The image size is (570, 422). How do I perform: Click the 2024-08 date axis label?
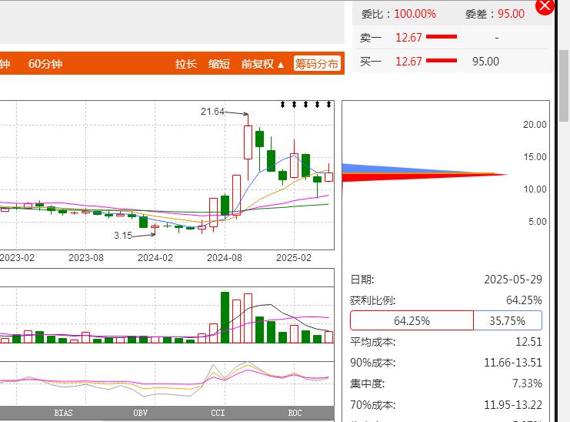(x=225, y=258)
